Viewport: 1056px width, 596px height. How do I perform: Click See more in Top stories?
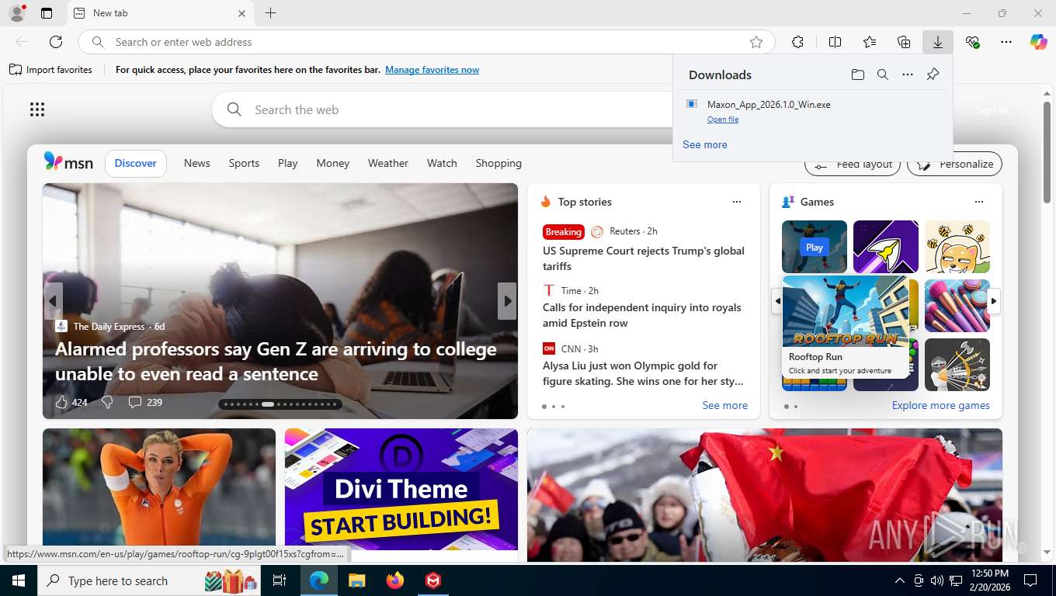(725, 405)
